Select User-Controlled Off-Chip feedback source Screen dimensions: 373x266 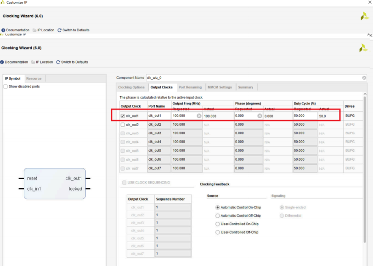(218, 232)
